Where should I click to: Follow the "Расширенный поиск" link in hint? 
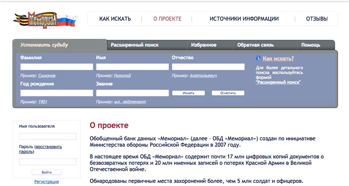(278, 82)
